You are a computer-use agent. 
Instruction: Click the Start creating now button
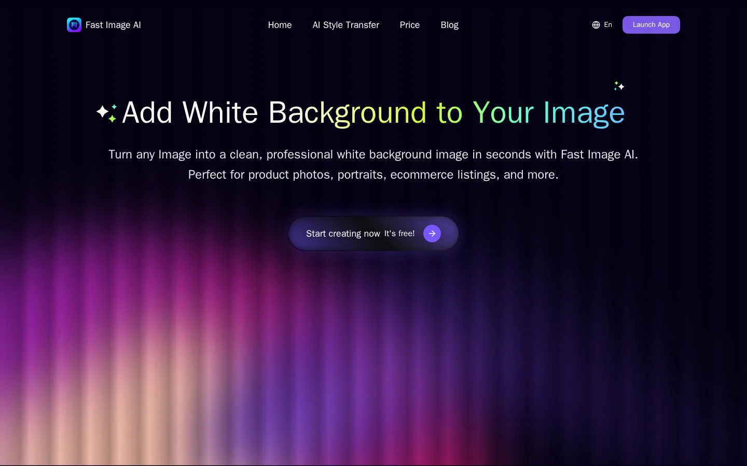pos(374,234)
